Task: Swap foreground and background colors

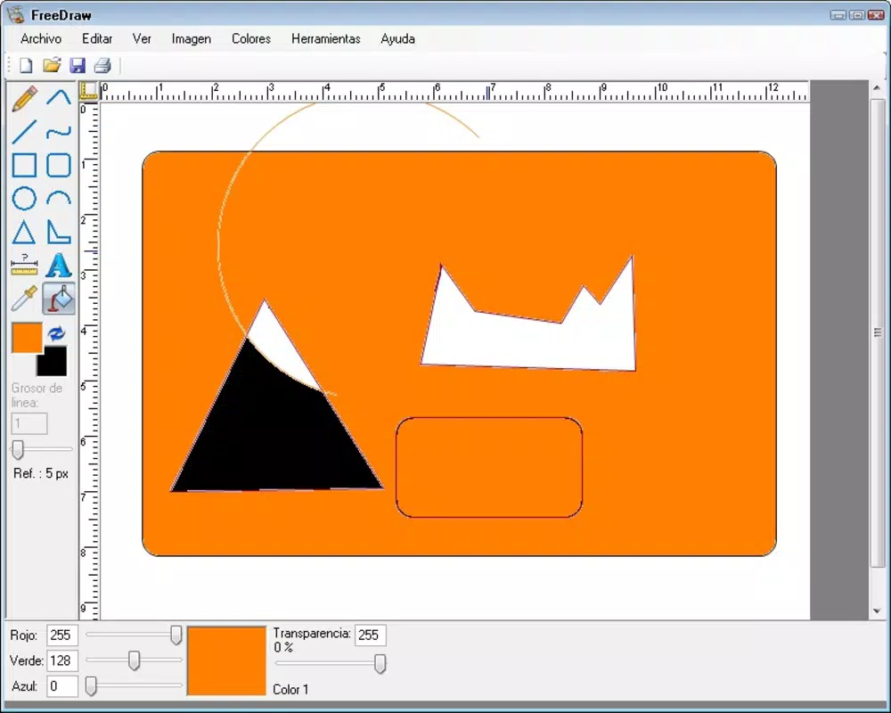Action: pyautogui.click(x=56, y=333)
